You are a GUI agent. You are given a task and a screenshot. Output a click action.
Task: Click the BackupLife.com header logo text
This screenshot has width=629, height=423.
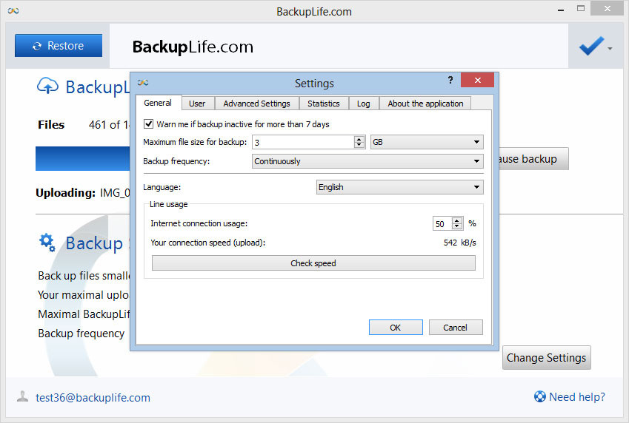pyautogui.click(x=193, y=47)
